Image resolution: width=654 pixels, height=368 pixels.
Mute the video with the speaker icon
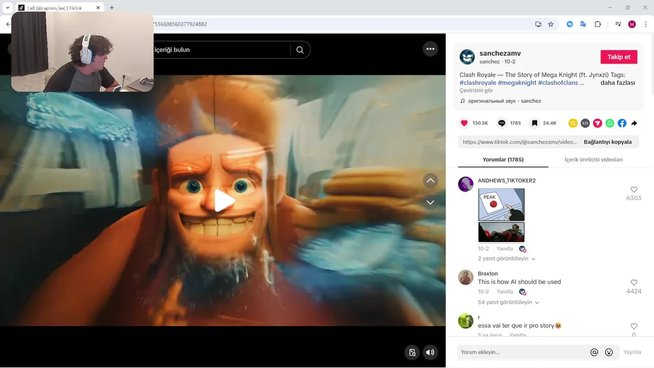[x=430, y=352]
